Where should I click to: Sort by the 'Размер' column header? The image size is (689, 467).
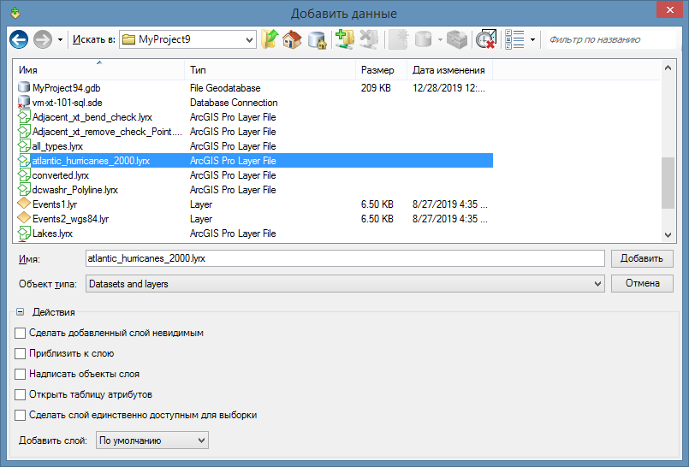(x=381, y=70)
